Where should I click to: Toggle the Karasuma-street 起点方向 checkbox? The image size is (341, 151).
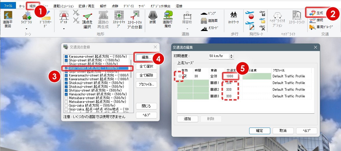tap(66, 57)
